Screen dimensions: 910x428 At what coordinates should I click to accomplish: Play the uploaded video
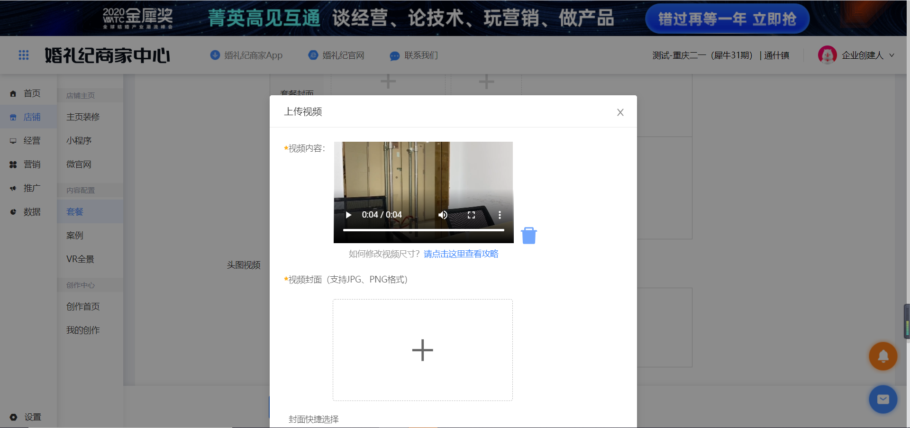pyautogui.click(x=349, y=215)
